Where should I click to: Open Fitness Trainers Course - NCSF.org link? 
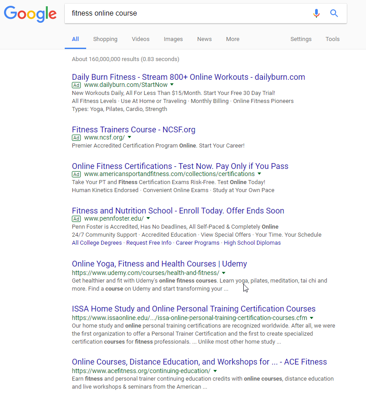pyautogui.click(x=133, y=129)
